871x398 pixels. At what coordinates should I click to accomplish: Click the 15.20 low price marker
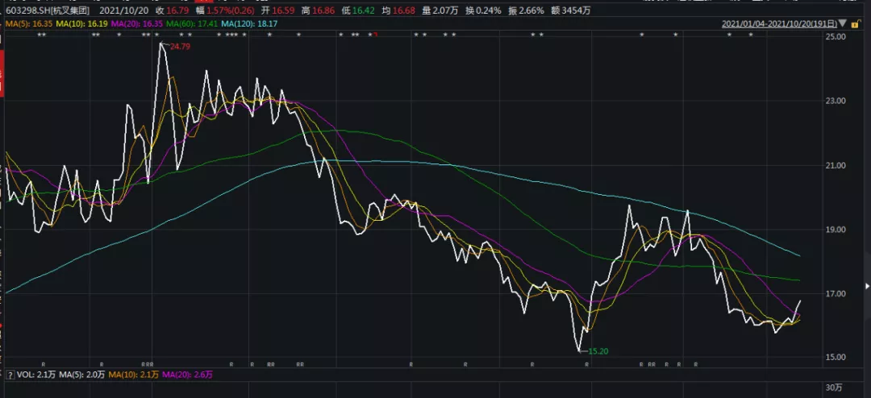click(x=596, y=351)
